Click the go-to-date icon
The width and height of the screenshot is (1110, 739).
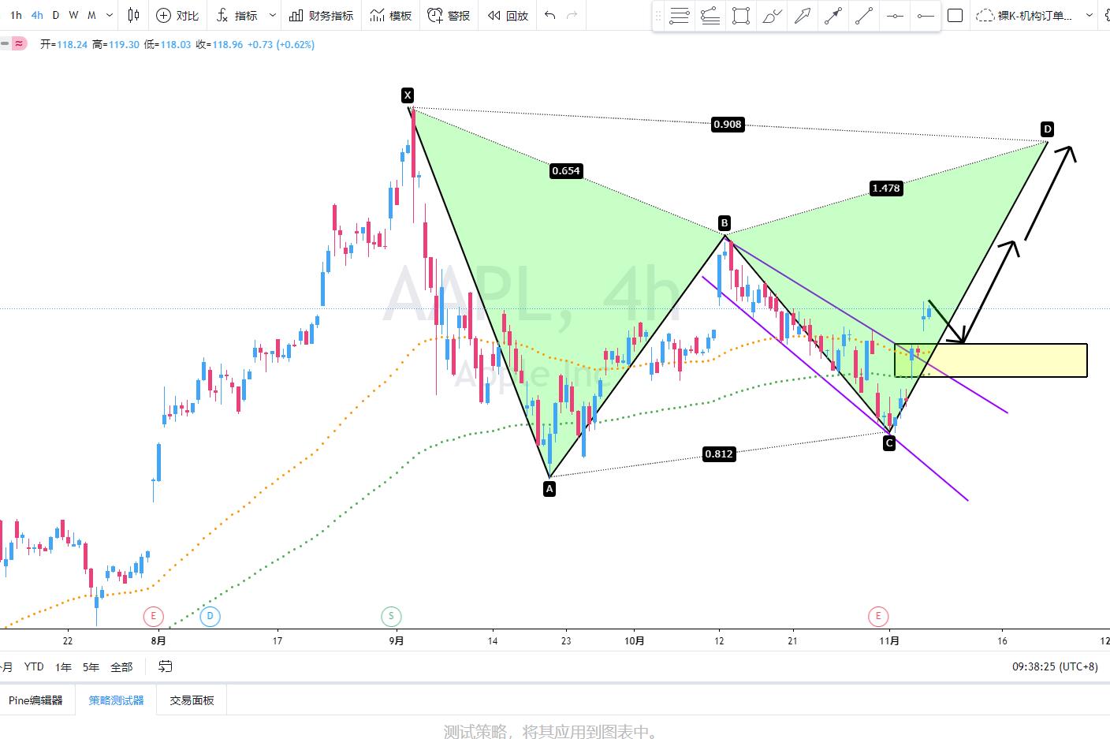165,666
